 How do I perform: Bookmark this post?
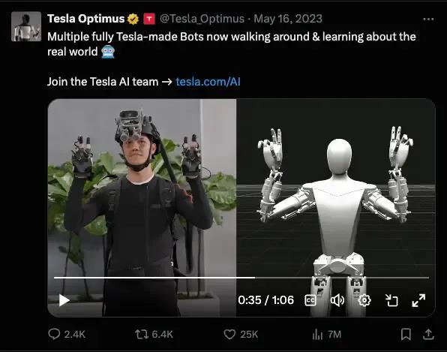pos(406,334)
